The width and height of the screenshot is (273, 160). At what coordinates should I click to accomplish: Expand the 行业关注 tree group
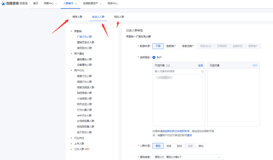coord(71,138)
